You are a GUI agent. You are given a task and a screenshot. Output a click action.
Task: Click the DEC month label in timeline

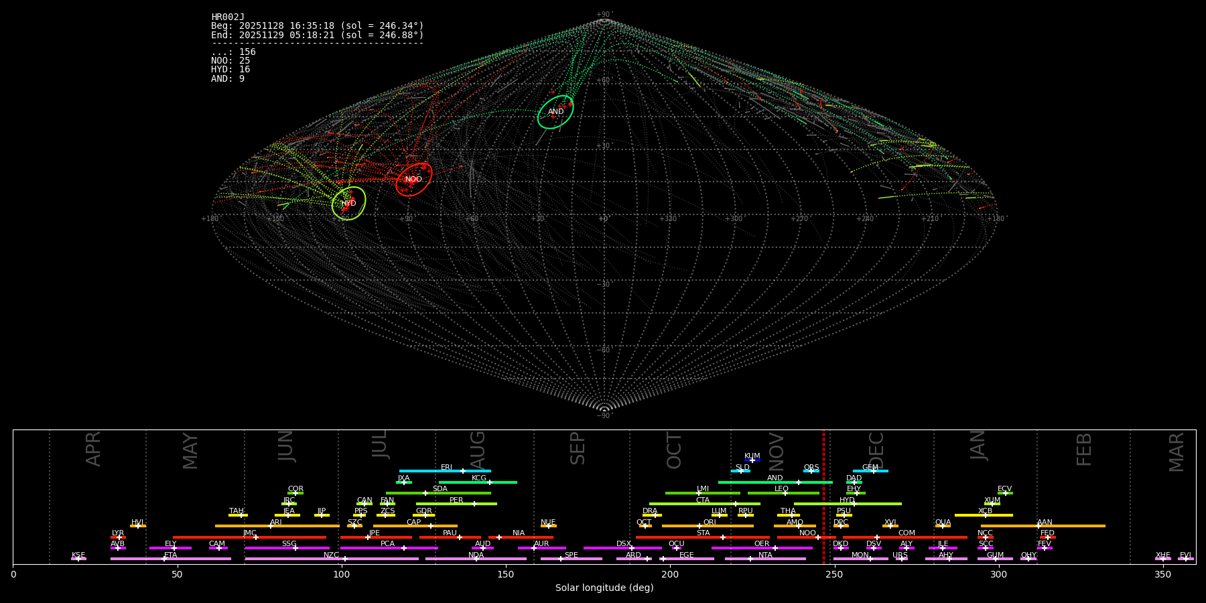[876, 450]
